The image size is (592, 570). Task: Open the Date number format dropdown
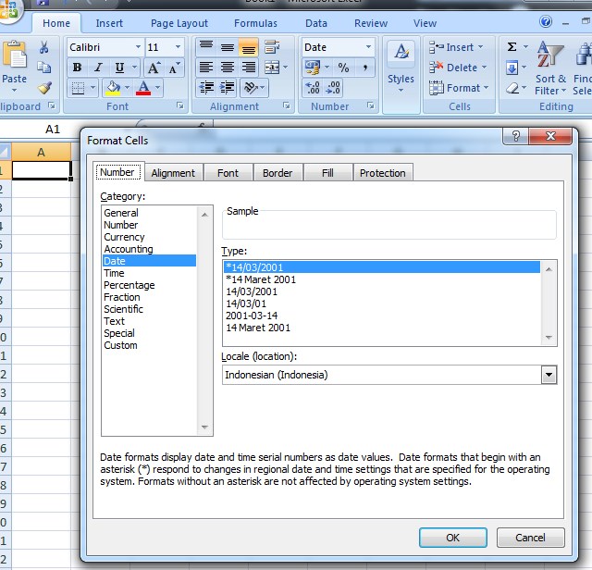point(368,47)
